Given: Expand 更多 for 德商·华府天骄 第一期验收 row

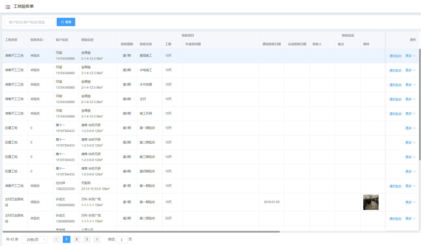Looking at the screenshot, I should pos(410,128).
